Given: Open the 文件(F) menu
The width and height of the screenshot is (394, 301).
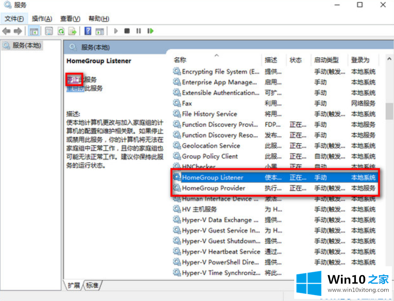Looking at the screenshot, I should [x=14, y=19].
